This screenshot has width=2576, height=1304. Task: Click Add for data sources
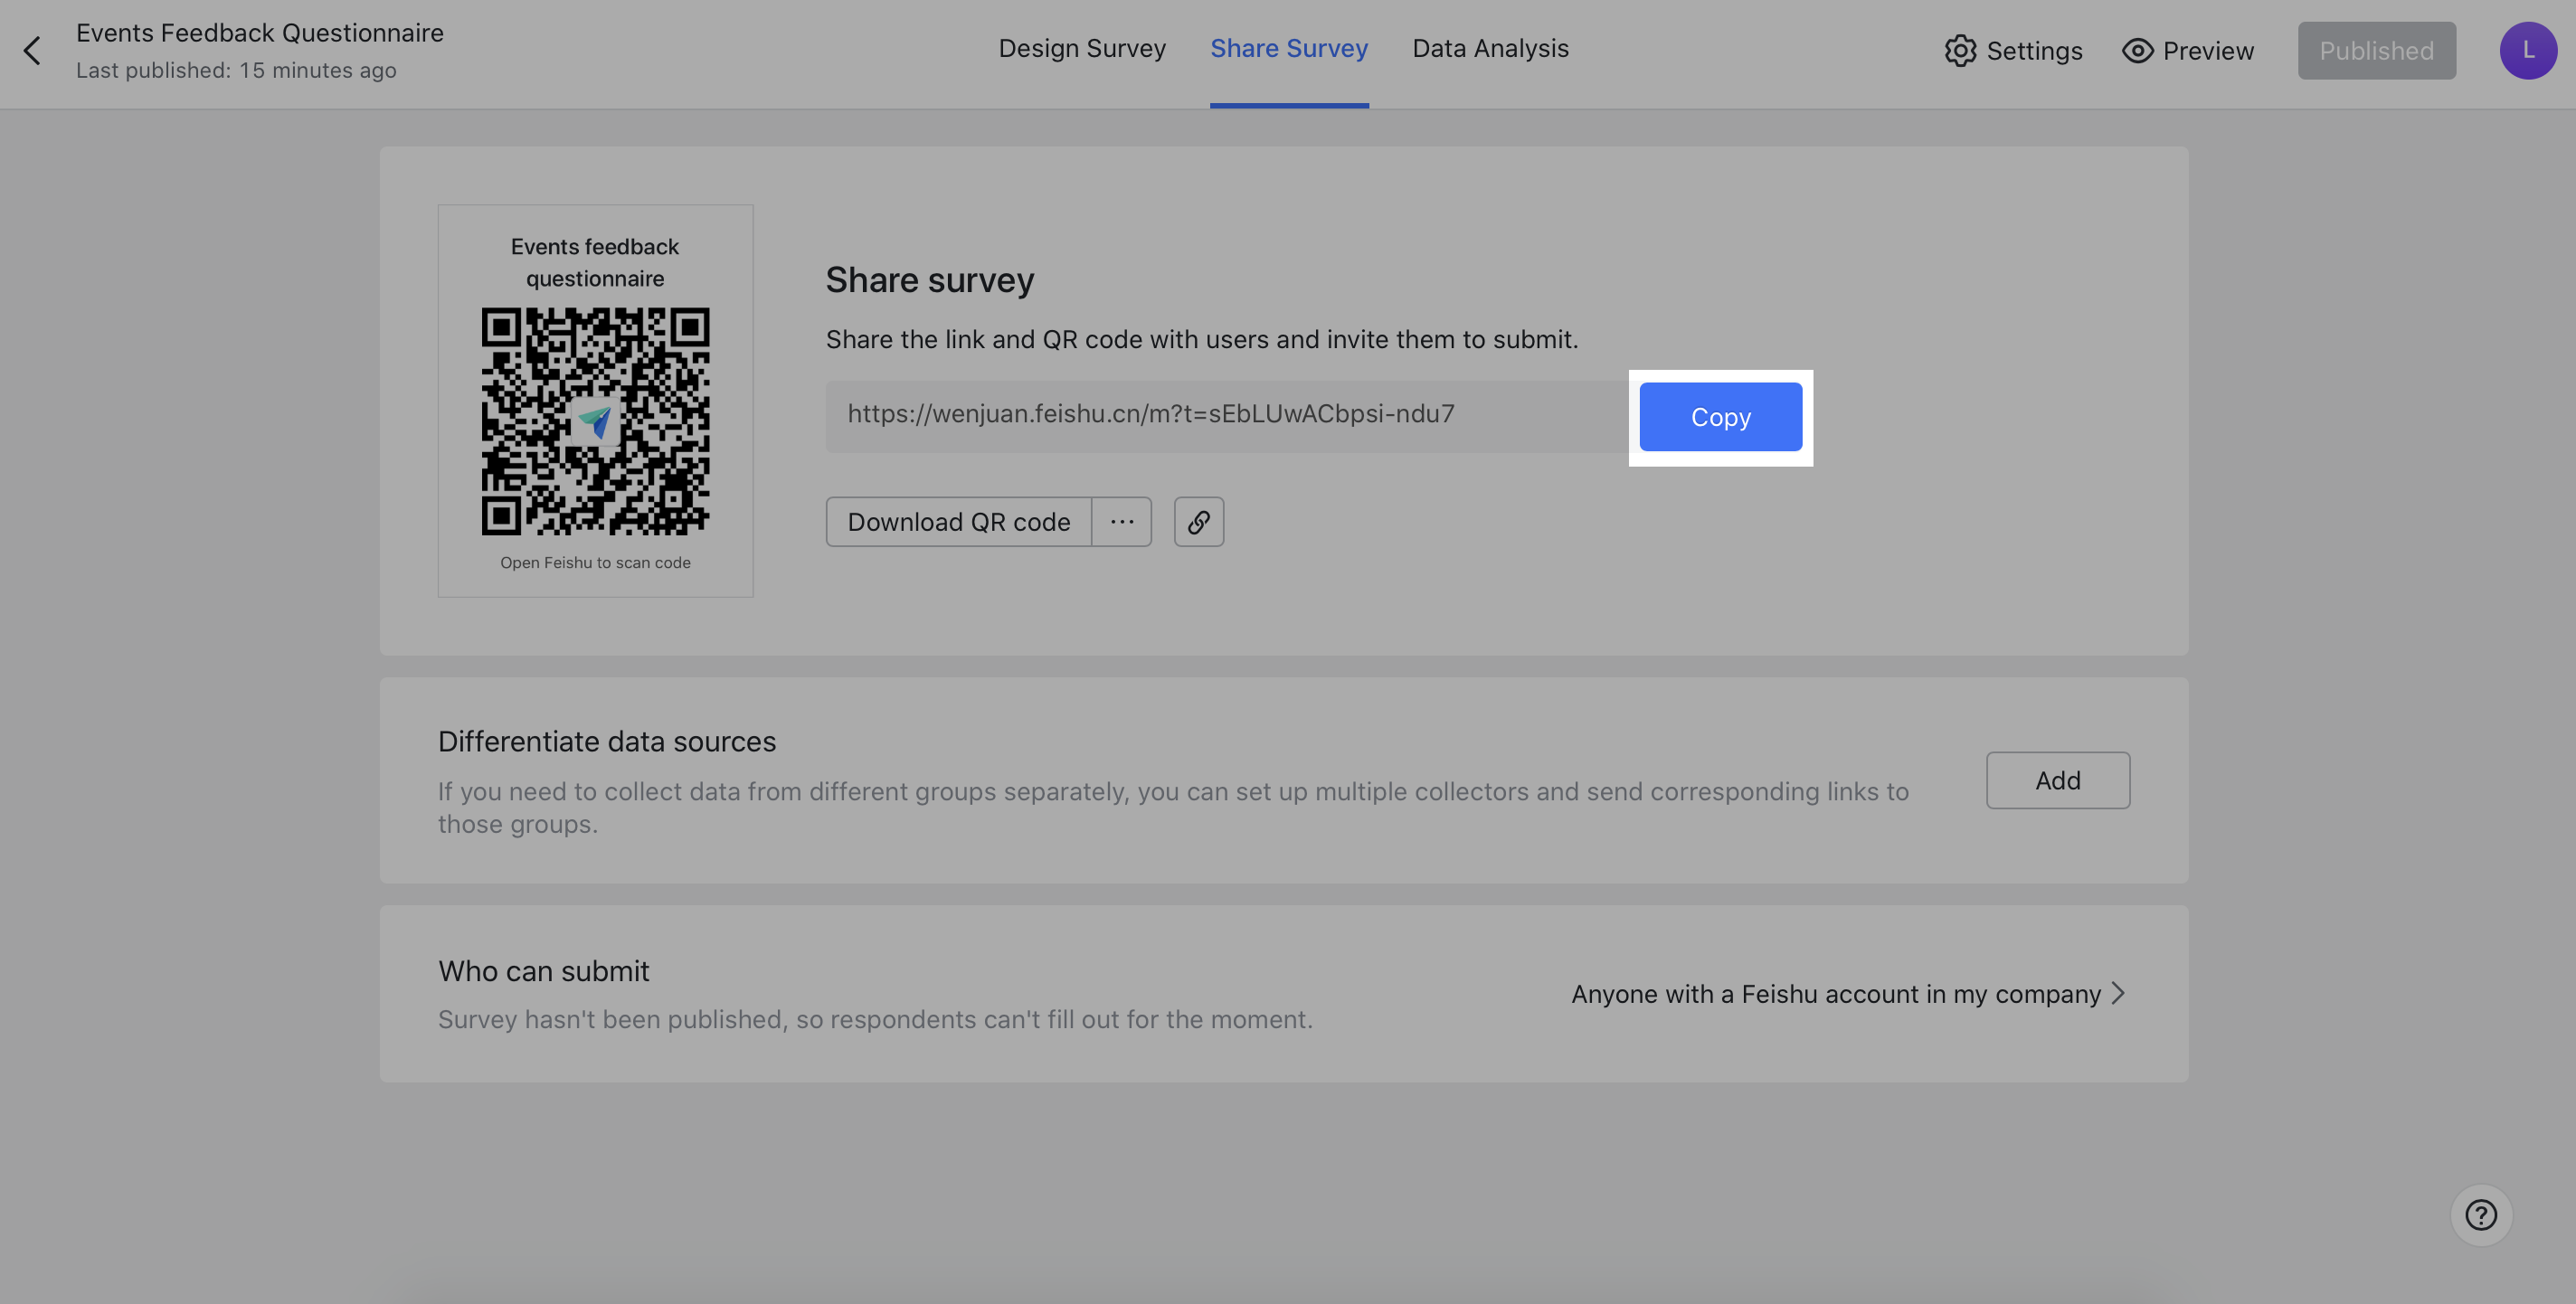coord(2057,780)
